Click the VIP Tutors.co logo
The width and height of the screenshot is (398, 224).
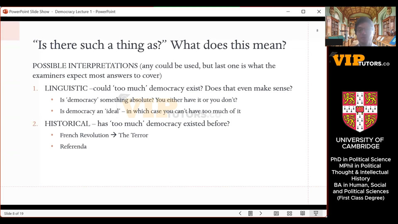[360, 60]
